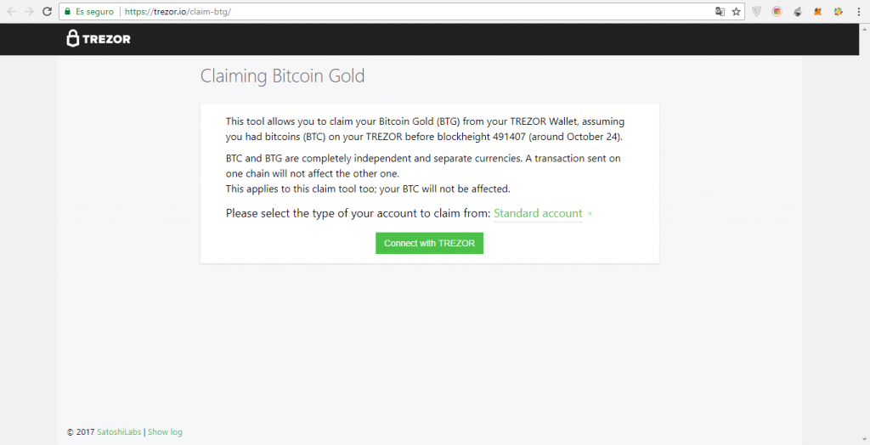The image size is (870, 445).
Task: Click the grey bird extension icon
Action: (797, 11)
